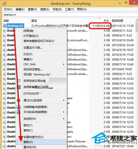Sort by the 名称 column header
Screen dimensions: 138x149
coord(6,21)
